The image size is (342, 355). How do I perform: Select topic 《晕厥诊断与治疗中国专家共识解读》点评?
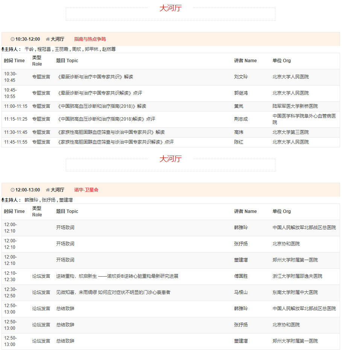[x=99, y=93]
